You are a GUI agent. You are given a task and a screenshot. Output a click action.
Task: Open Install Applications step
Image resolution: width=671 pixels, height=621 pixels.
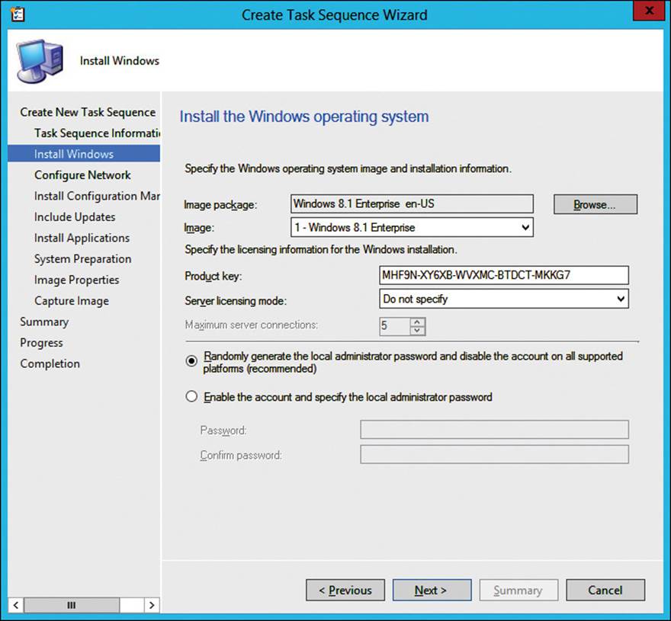pyautogui.click(x=82, y=238)
